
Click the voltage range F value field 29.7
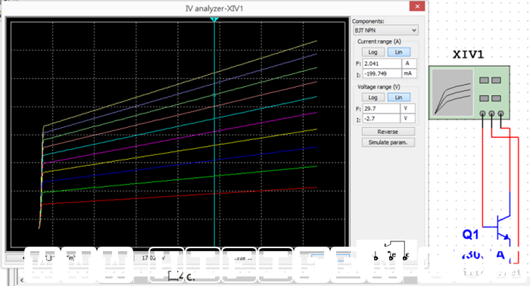coord(381,109)
